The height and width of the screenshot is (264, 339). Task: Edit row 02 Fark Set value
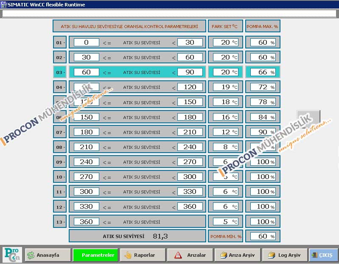[225, 57]
